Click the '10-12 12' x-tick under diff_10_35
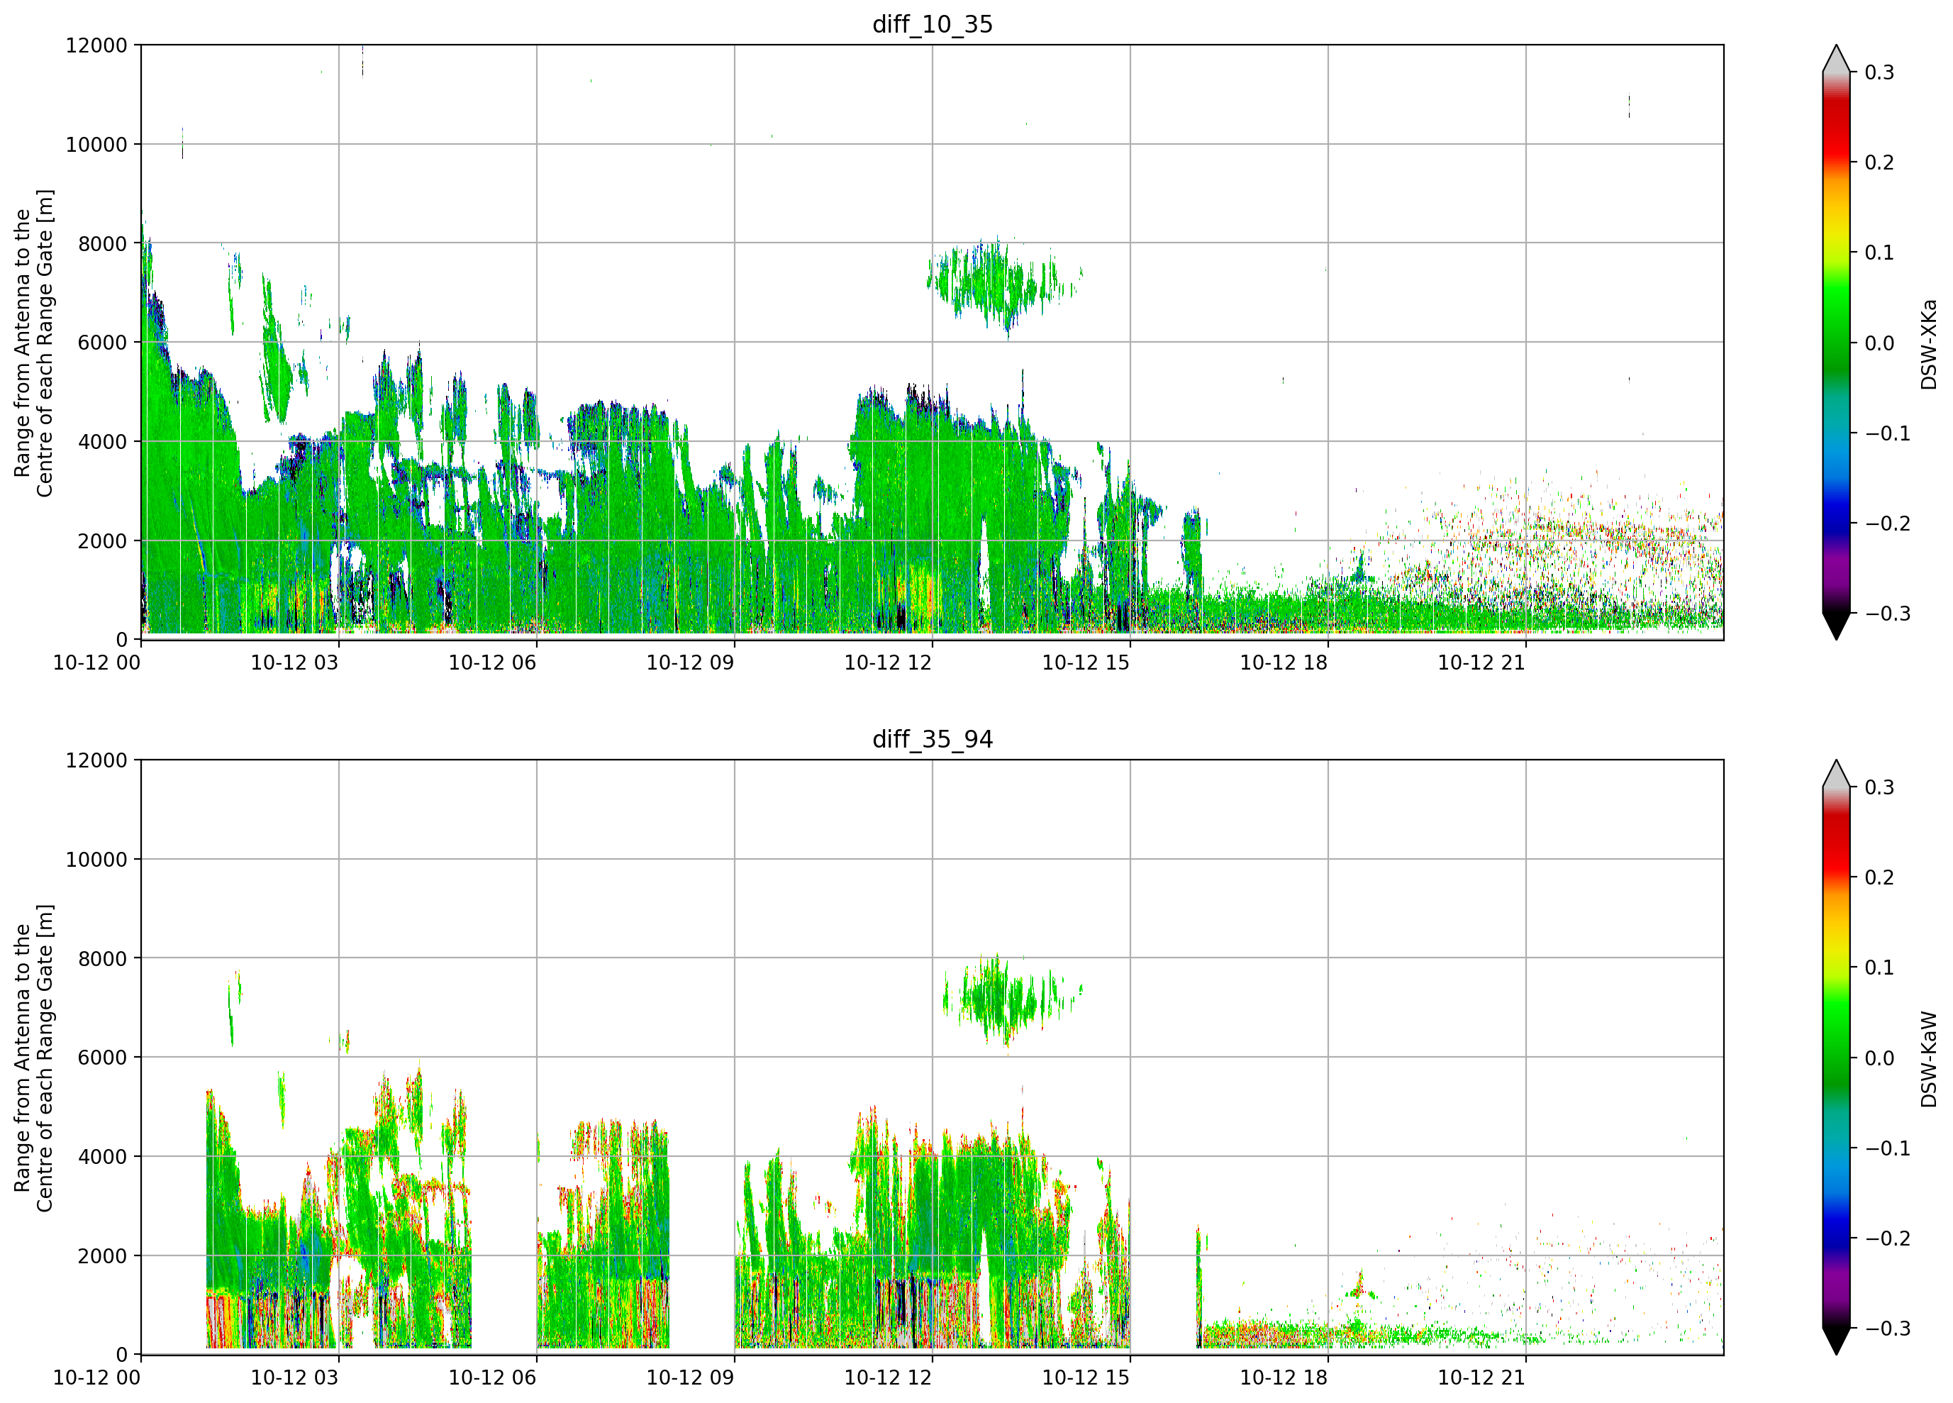 tap(888, 662)
